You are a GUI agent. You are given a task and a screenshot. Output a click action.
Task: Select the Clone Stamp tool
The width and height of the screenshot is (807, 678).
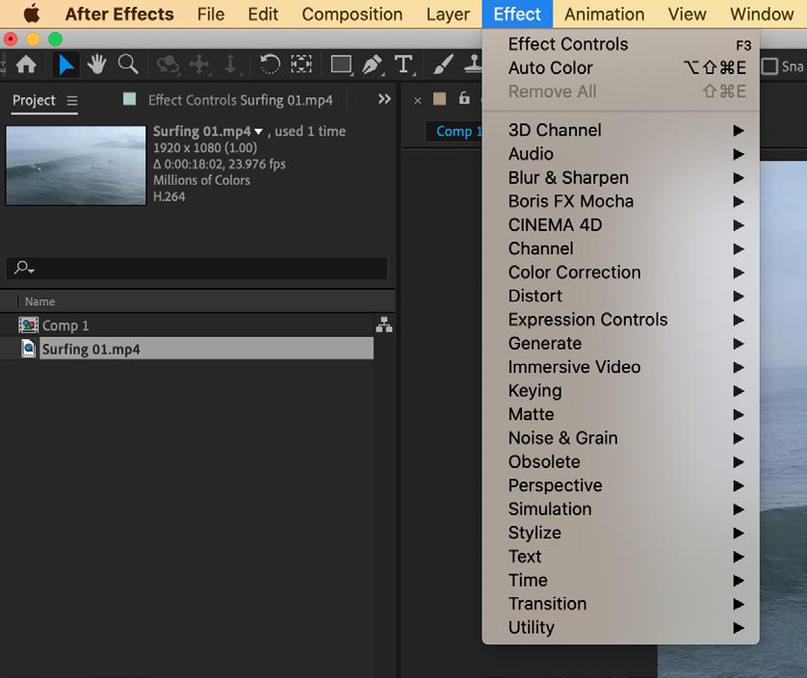point(473,64)
